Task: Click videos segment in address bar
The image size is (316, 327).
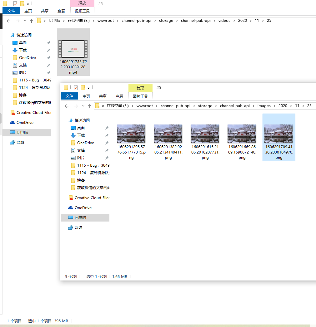Action: pyautogui.click(x=224, y=21)
